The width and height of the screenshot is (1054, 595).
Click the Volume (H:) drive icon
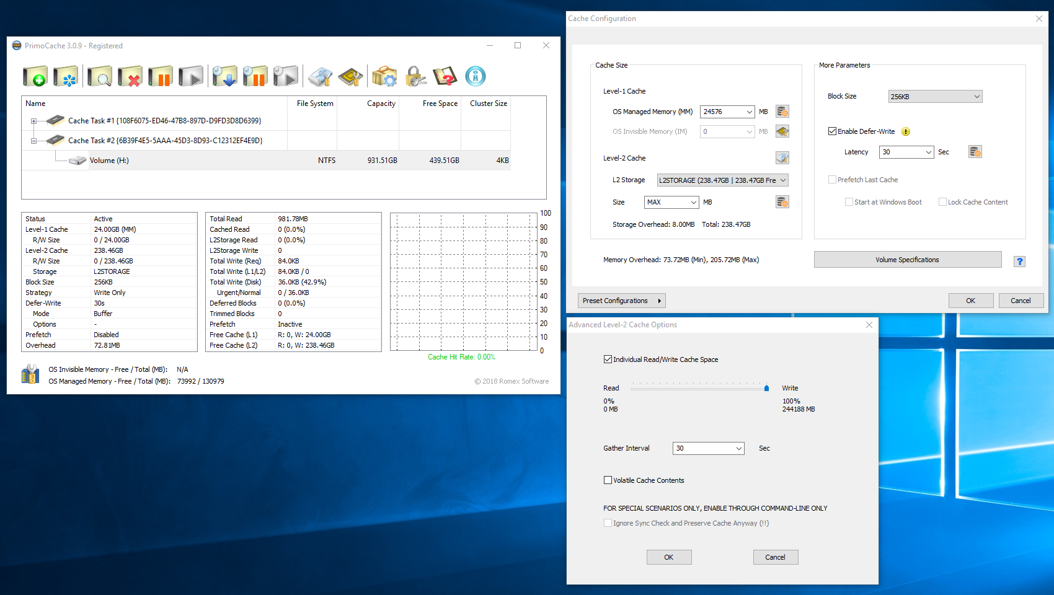(77, 161)
